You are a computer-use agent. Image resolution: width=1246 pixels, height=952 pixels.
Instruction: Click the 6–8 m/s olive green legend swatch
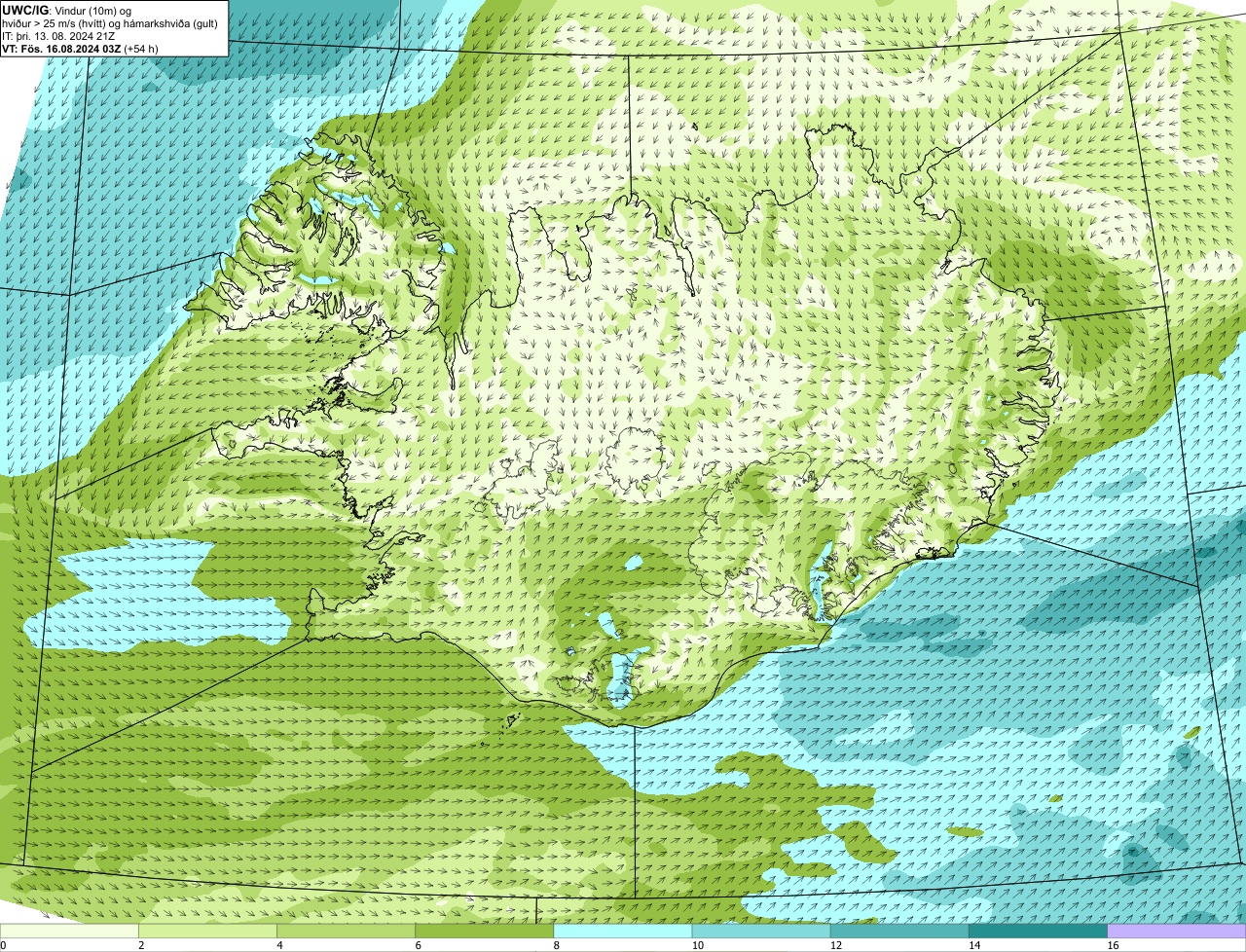tap(486, 932)
